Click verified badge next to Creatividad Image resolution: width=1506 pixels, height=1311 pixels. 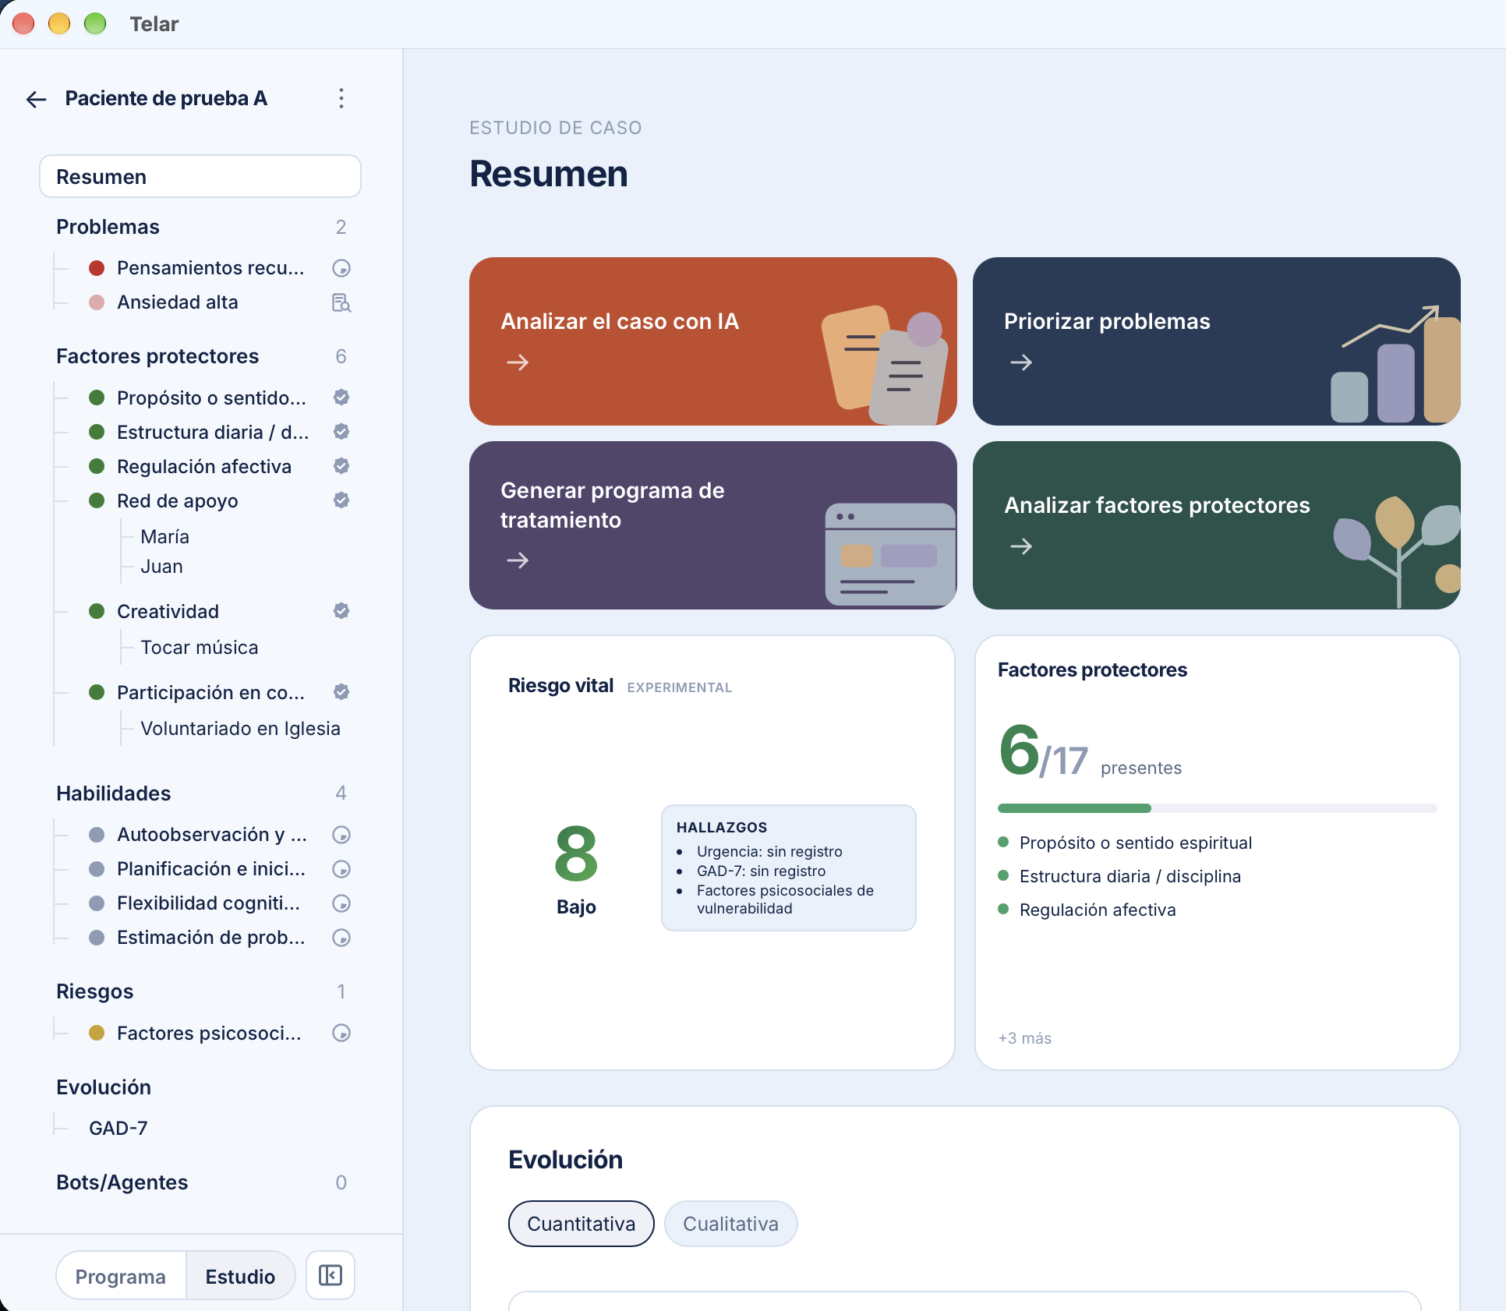point(341,611)
